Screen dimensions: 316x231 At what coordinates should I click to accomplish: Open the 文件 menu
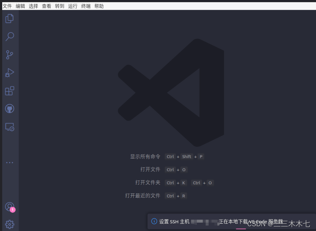click(7, 6)
